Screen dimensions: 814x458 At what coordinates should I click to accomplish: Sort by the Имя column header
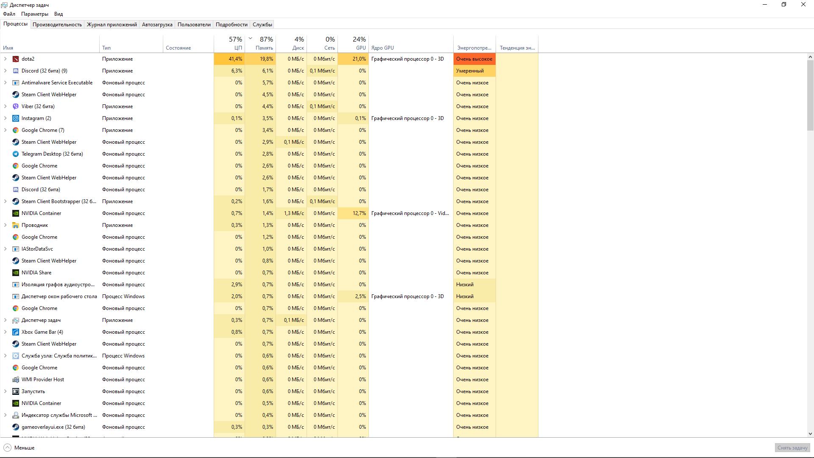[x=50, y=44]
